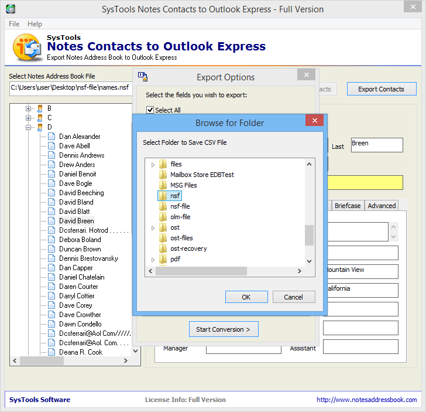Screen dimensions: 426x412
Task: Click the folder icon for olm-file
Action: coord(163,217)
